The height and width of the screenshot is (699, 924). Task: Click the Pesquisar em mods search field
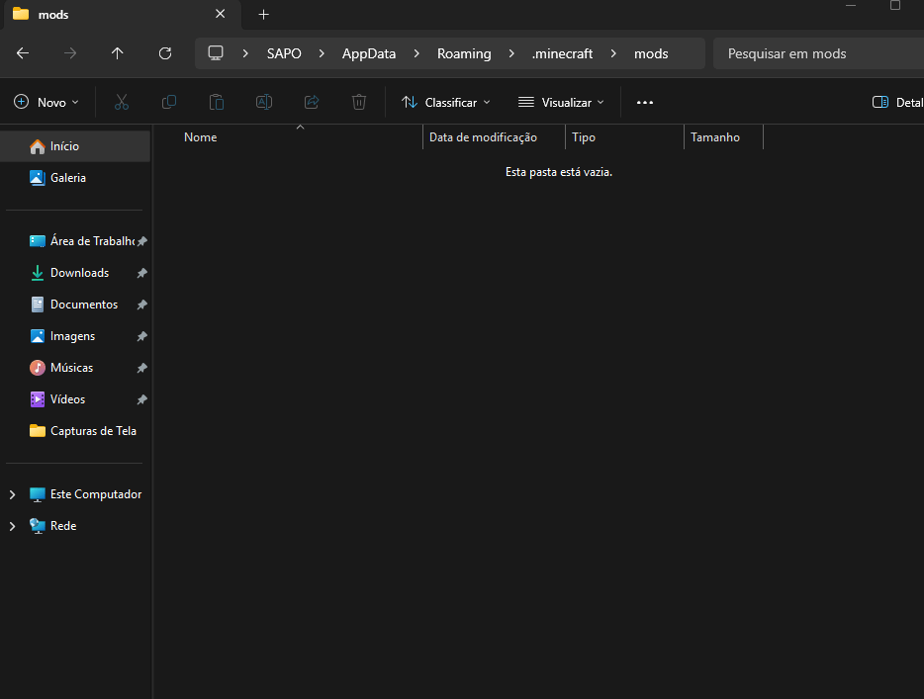coord(818,53)
